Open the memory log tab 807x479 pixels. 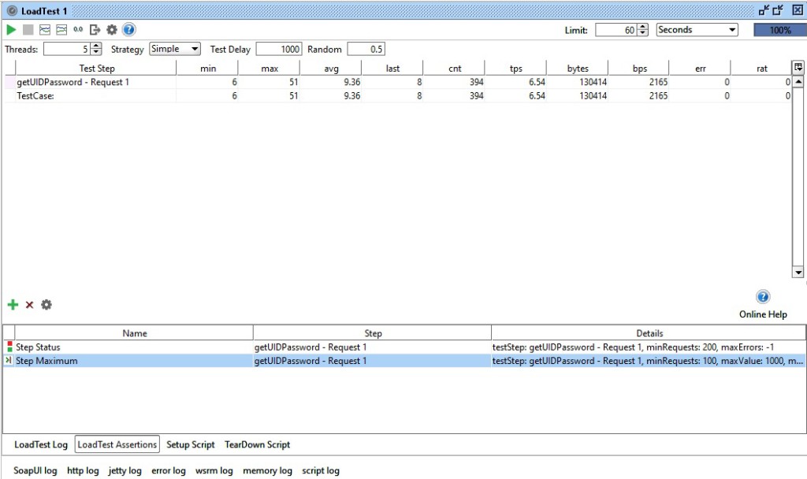coord(267,471)
